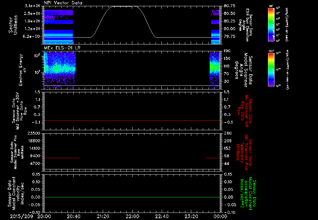Click the "1.2e+01" sector tick value

click(32, 29)
